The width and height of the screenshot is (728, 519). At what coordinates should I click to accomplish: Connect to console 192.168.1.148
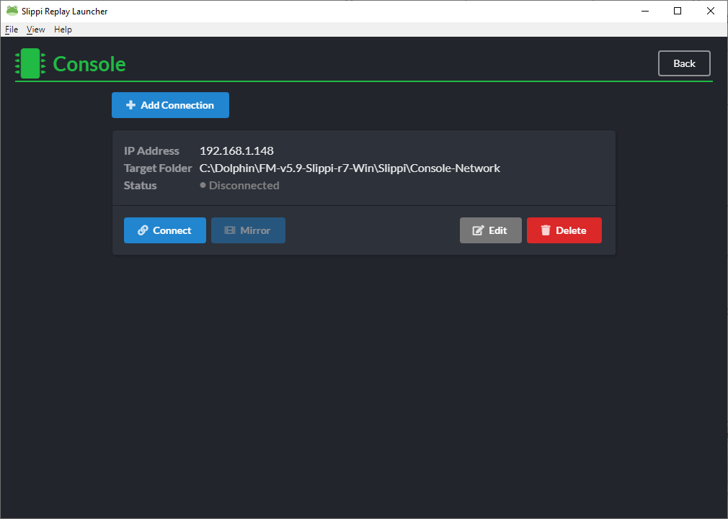coord(165,230)
